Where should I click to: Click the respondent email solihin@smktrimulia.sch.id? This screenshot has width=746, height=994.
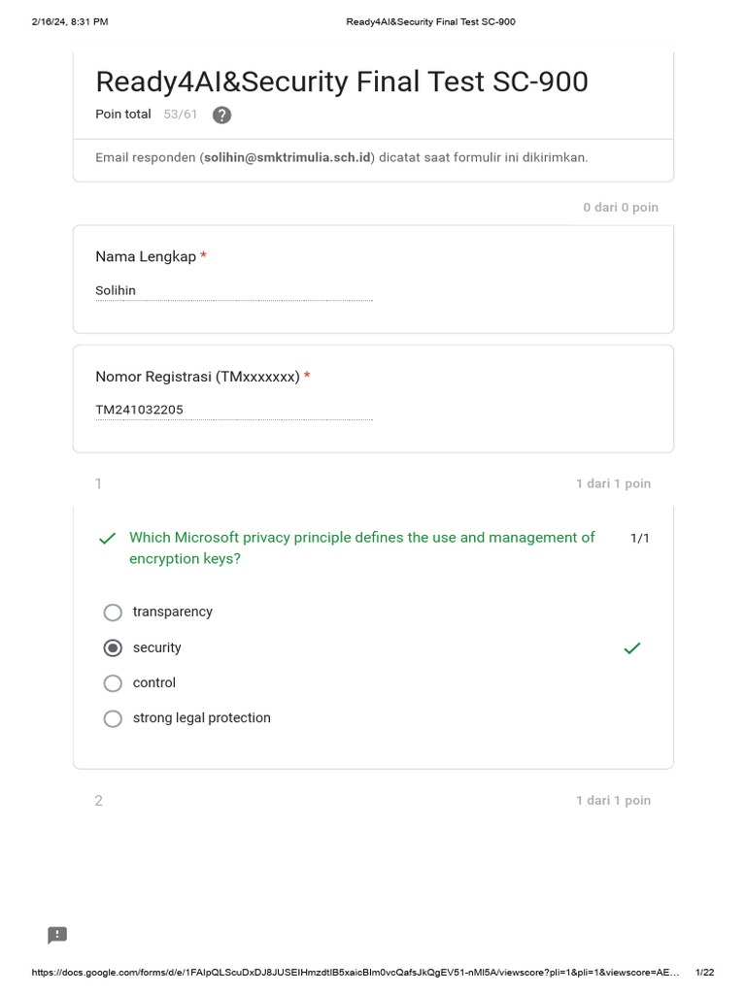288,157
